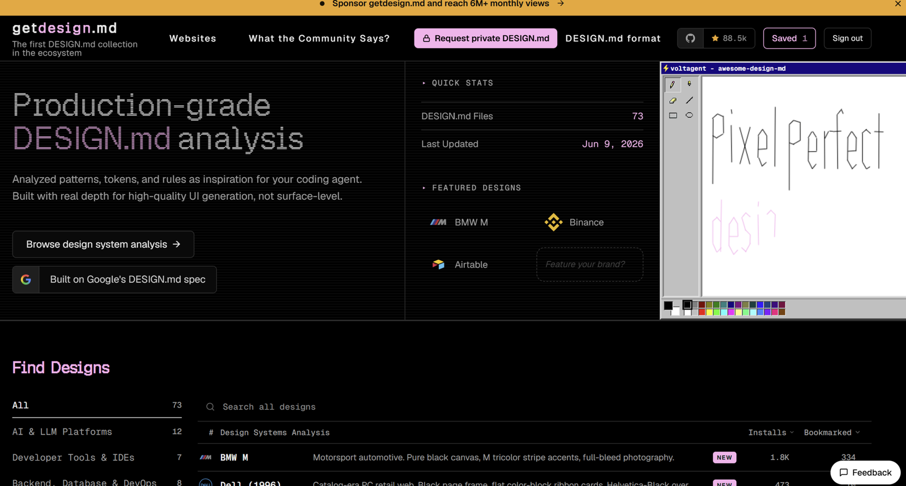Click the Feedback speech bubble icon
This screenshot has width=906, height=486.
click(x=844, y=472)
